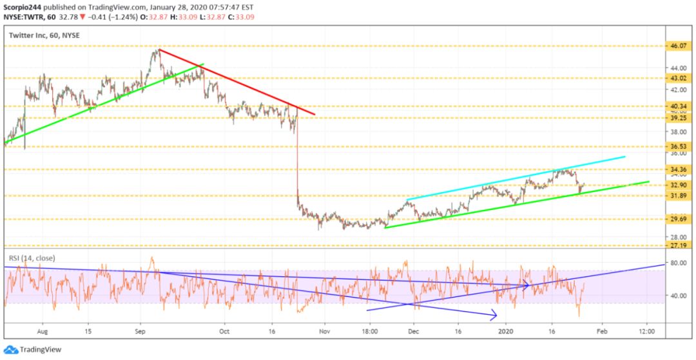Click the 38.00 price axis value

coord(679,131)
